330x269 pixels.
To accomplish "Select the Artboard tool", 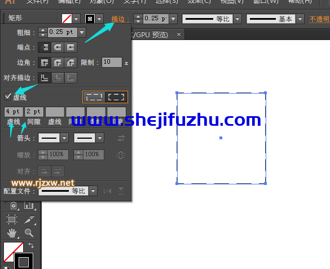I will pos(12,219).
